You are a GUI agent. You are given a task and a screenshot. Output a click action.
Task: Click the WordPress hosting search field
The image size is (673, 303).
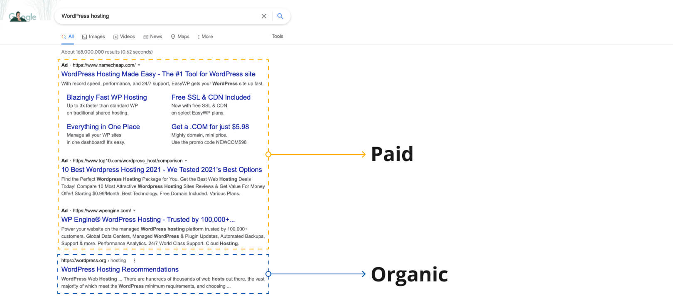[158, 16]
